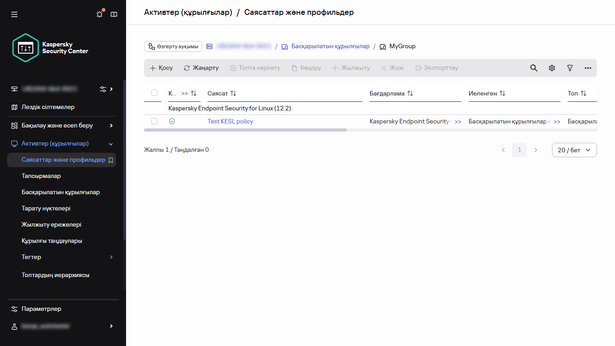
Task: Open the notifications bell icon
Action: point(99,14)
